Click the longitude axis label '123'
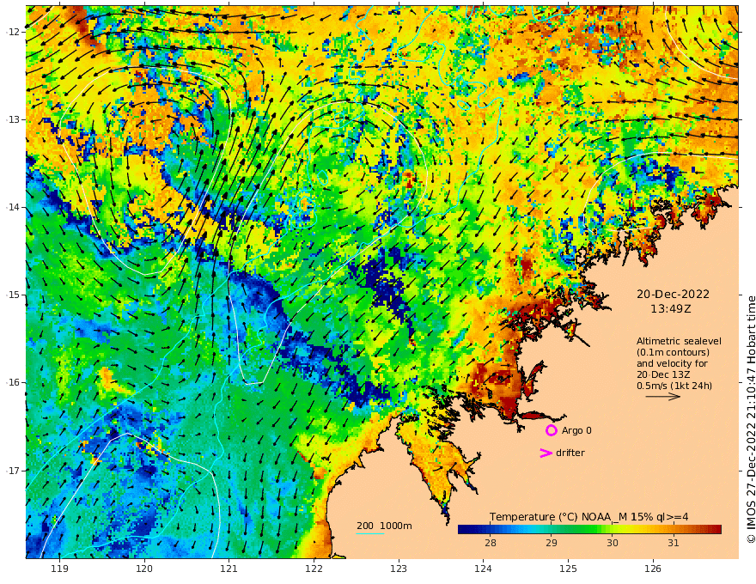The width and height of the screenshot is (756, 584). pyautogui.click(x=399, y=569)
